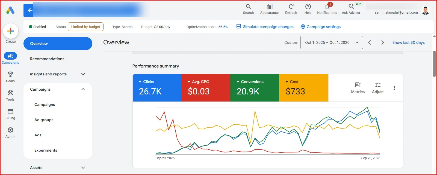Click the green Conversions scorecard value
The height and width of the screenshot is (175, 437).
click(248, 91)
